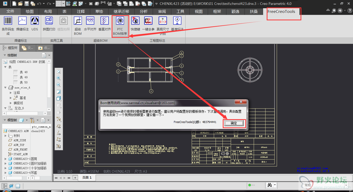The width and height of the screenshot is (353, 192).
Task: Collapse the 绘图树 section
Action: (5, 55)
